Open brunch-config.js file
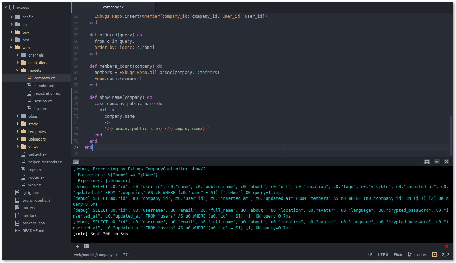Image resolution: width=456 pixels, height=263 pixels. click(36, 200)
